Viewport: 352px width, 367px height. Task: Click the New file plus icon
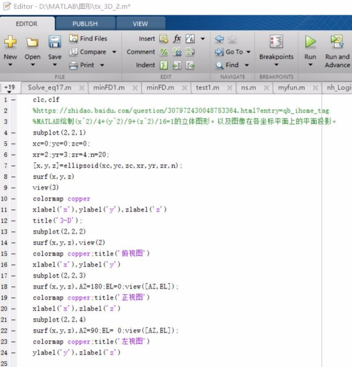(11, 42)
